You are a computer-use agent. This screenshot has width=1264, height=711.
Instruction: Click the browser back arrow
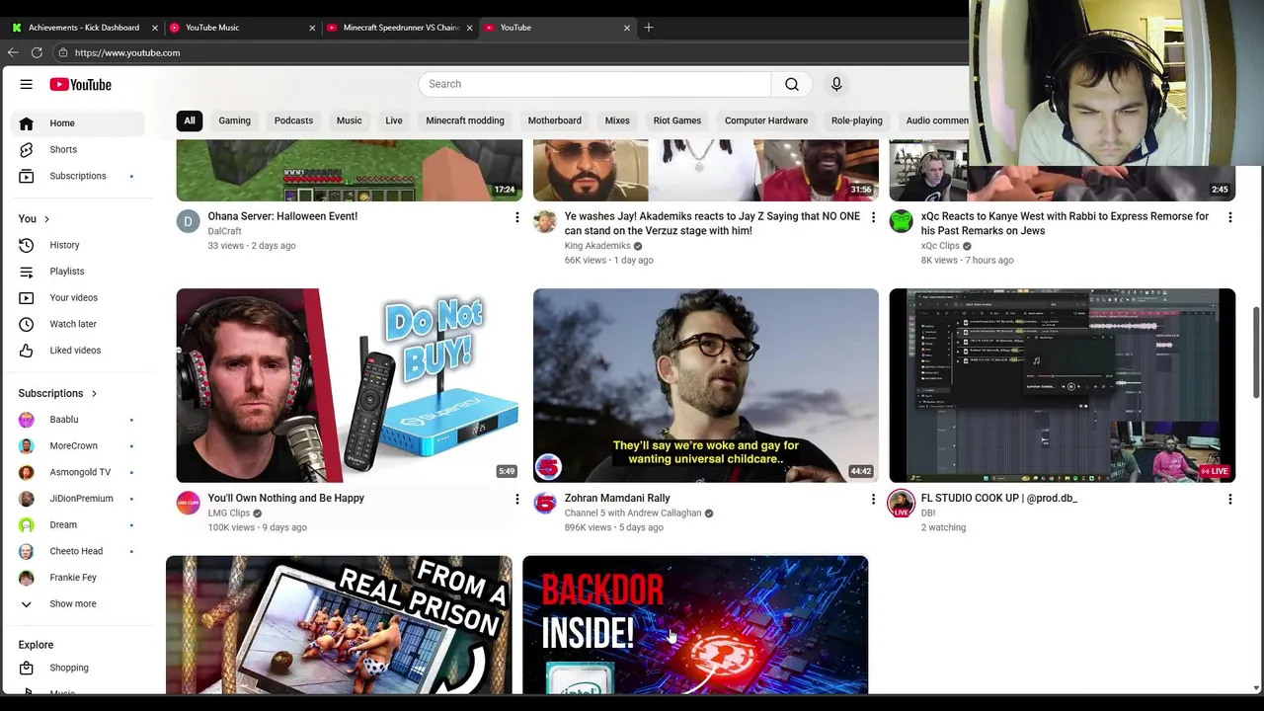pyautogui.click(x=14, y=52)
